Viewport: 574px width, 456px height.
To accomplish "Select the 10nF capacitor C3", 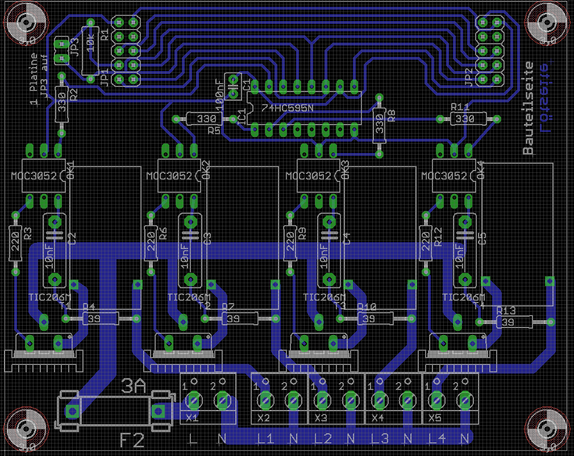I will 190,251.
